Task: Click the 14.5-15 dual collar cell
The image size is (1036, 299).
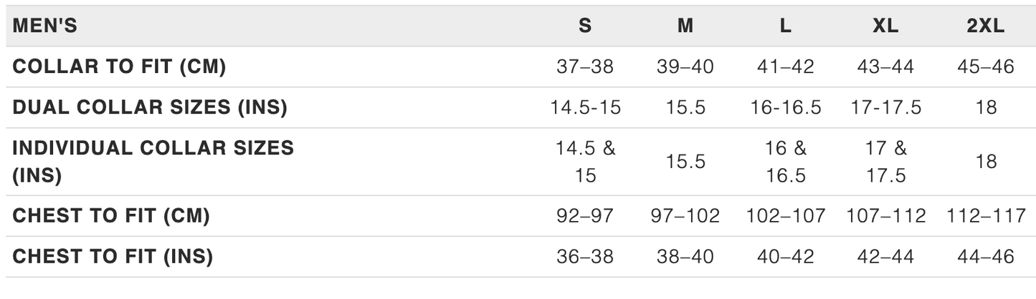Action: click(x=585, y=108)
